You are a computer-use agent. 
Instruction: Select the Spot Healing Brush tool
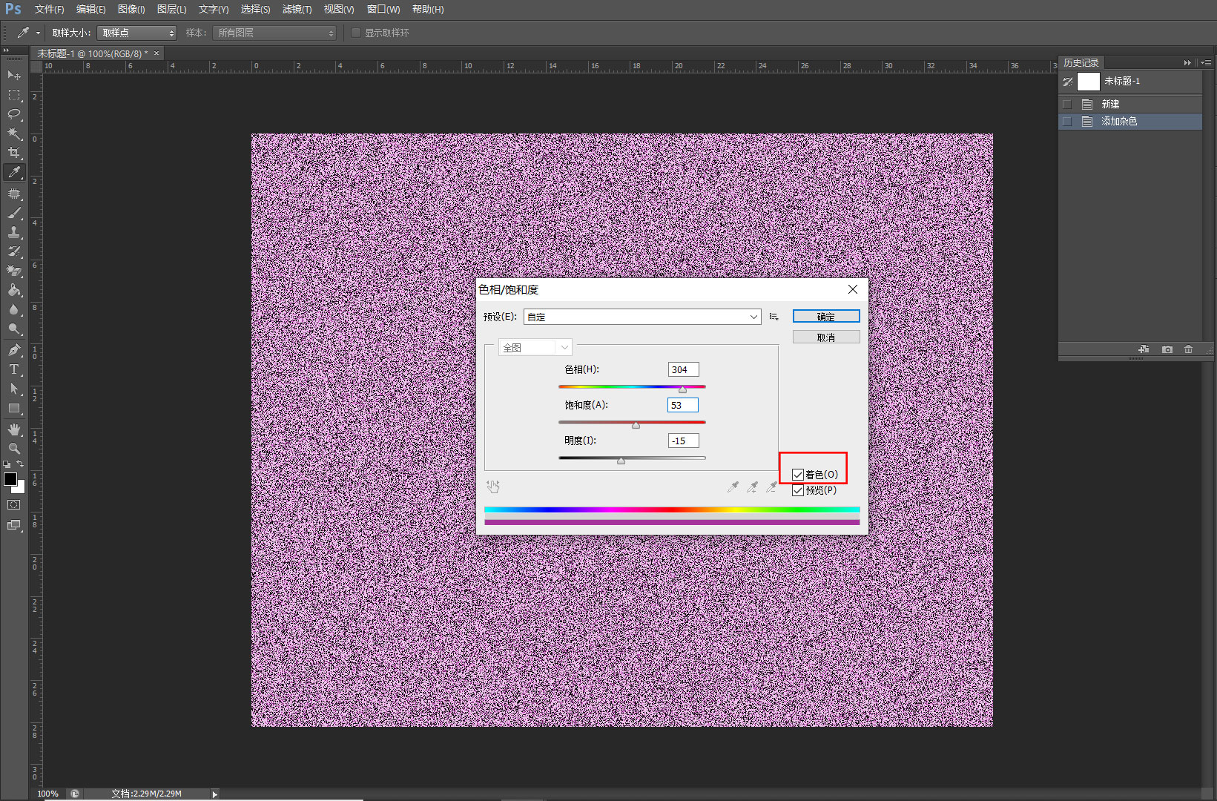[14, 194]
